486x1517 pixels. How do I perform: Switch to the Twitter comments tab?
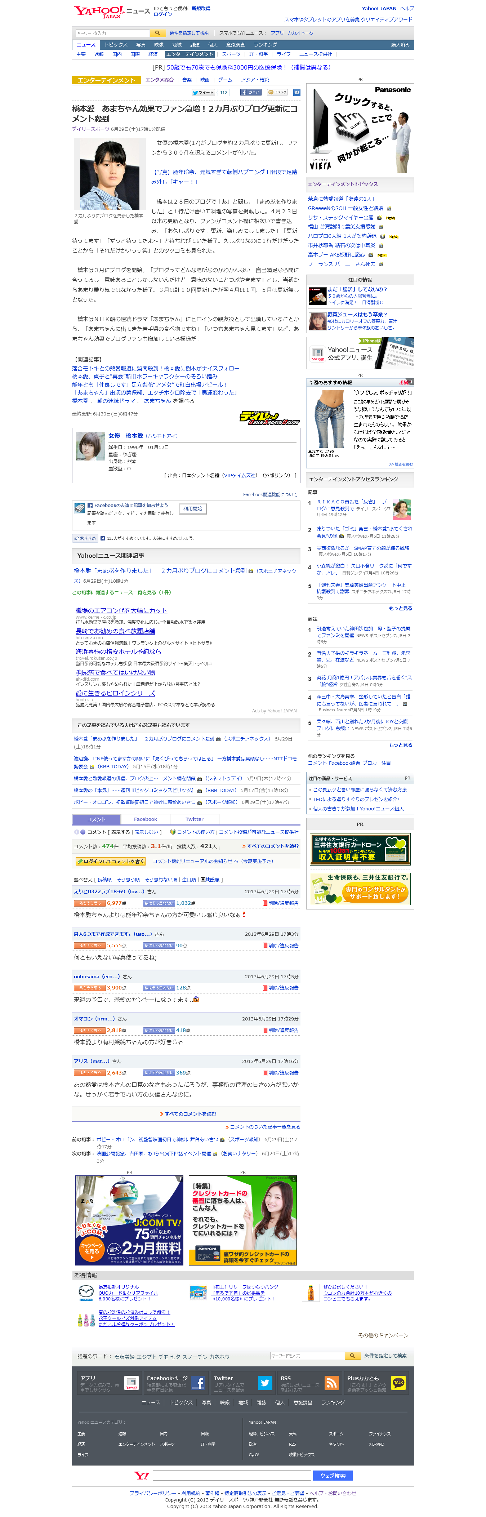[195, 819]
